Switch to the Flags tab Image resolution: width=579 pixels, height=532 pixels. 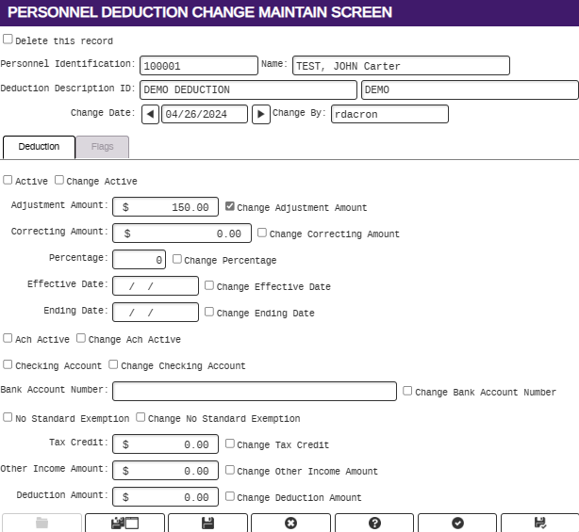tap(102, 147)
